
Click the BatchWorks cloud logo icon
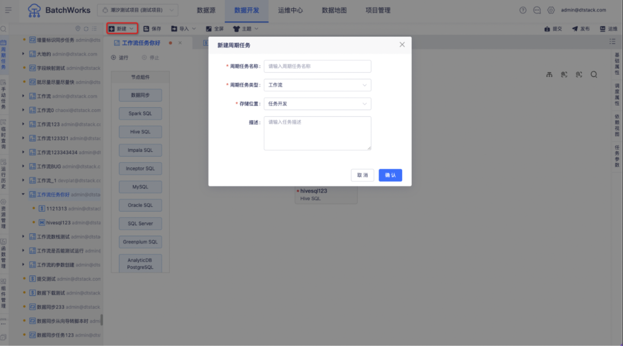coord(34,10)
